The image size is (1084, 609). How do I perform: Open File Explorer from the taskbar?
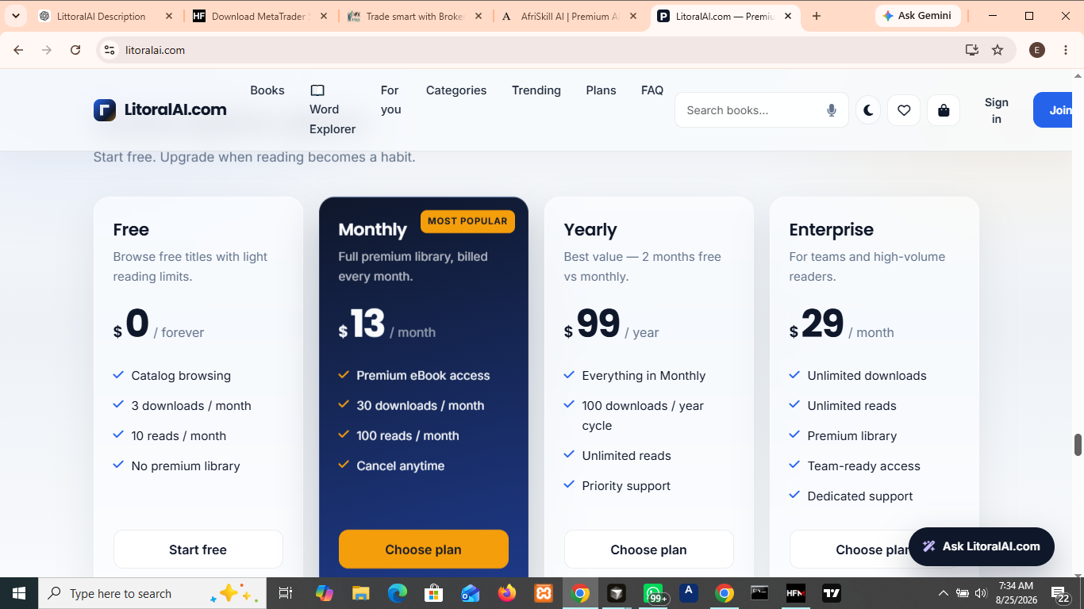tap(361, 593)
